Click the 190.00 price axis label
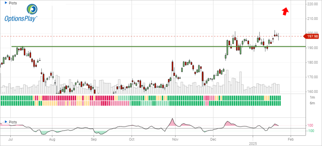The width and height of the screenshot is (322, 146). point(313,48)
